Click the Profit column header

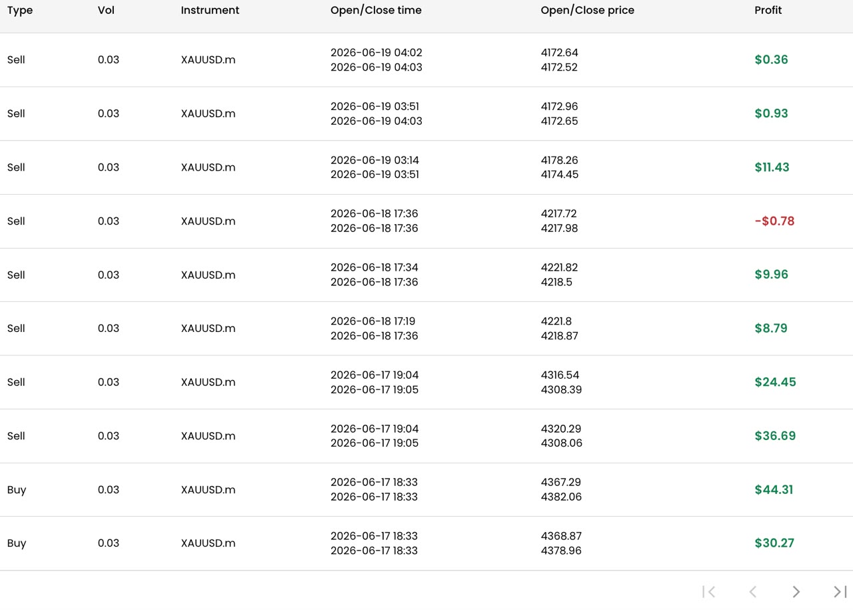tap(768, 11)
